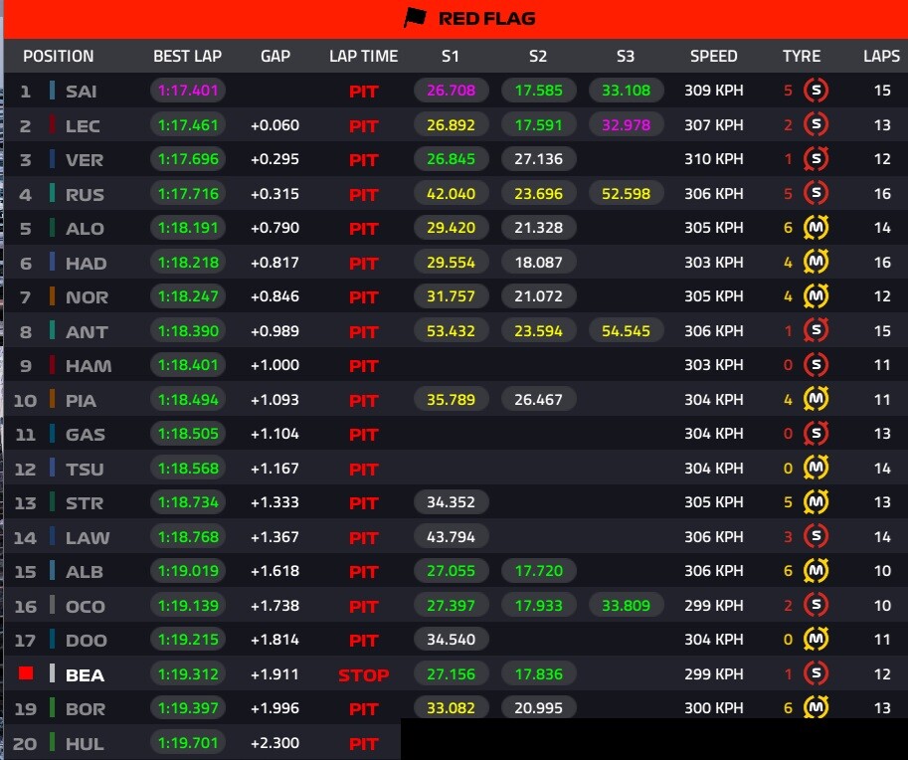
Task: Click the medium tyre icon in HAD row
Action: click(x=816, y=262)
